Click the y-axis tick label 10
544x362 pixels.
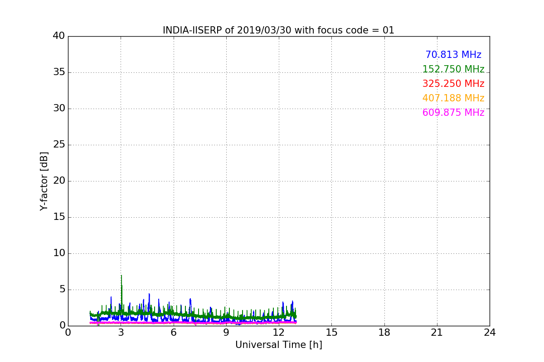[59, 253]
